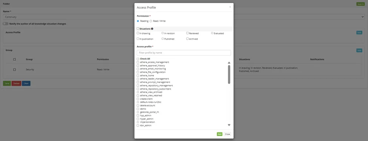Click the Search button on Folder page
Viewport: 368px width, 141px height.
coord(360,4)
